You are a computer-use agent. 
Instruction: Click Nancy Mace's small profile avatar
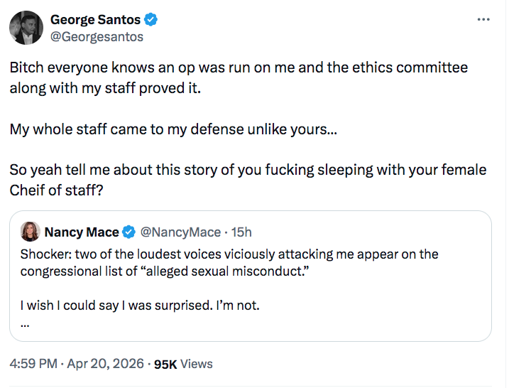click(x=30, y=232)
